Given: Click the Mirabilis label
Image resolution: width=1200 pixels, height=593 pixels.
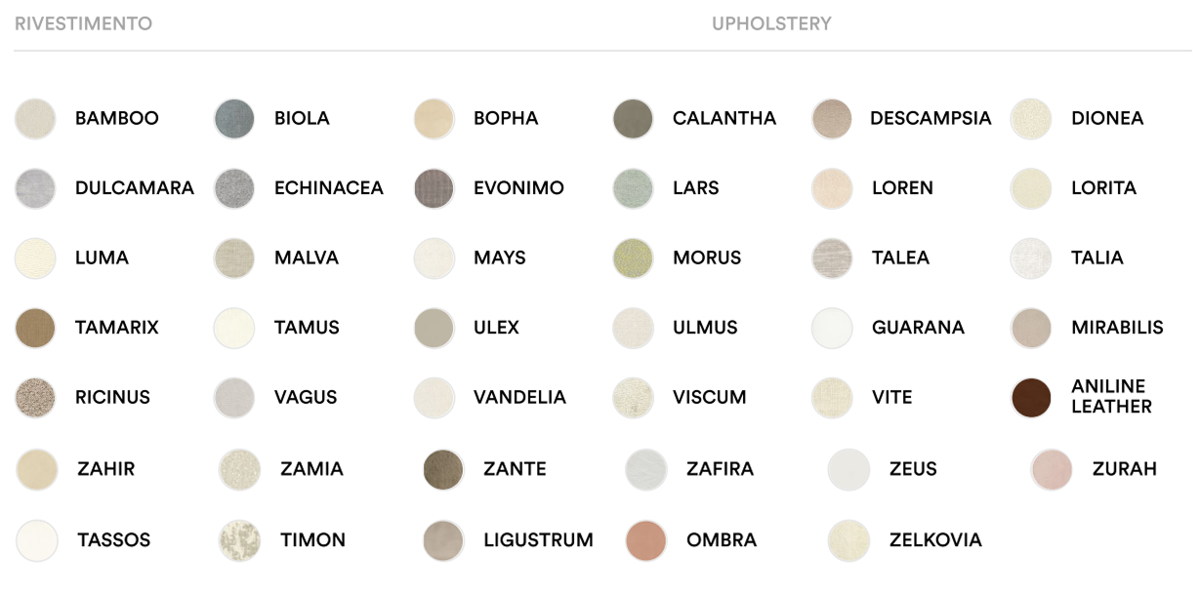Looking at the screenshot, I should tap(1117, 329).
